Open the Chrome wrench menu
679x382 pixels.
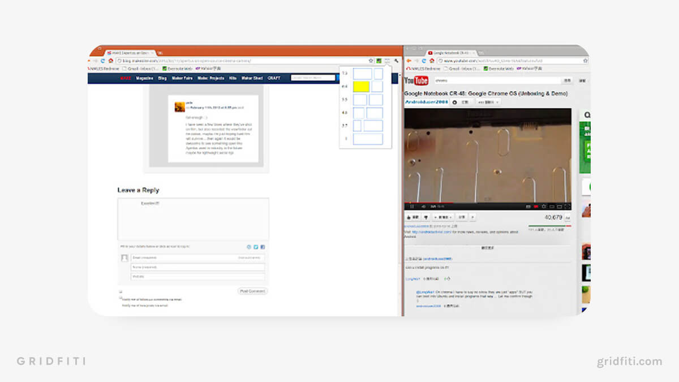396,61
